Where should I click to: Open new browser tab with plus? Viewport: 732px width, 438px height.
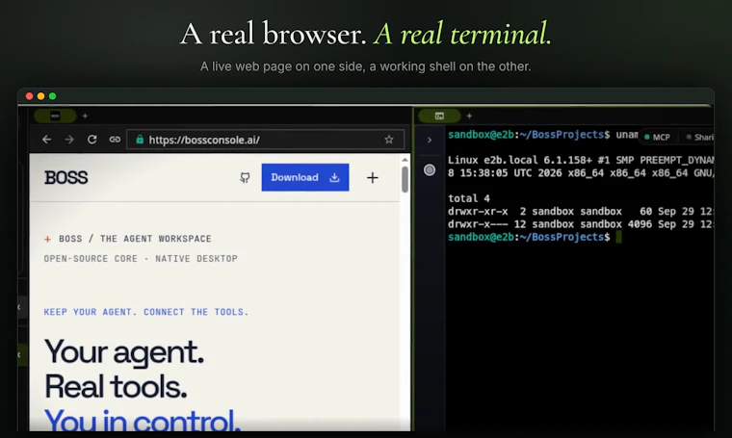point(85,116)
